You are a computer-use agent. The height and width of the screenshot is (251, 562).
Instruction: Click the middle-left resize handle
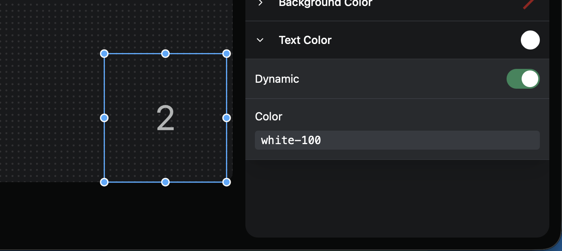(104, 118)
